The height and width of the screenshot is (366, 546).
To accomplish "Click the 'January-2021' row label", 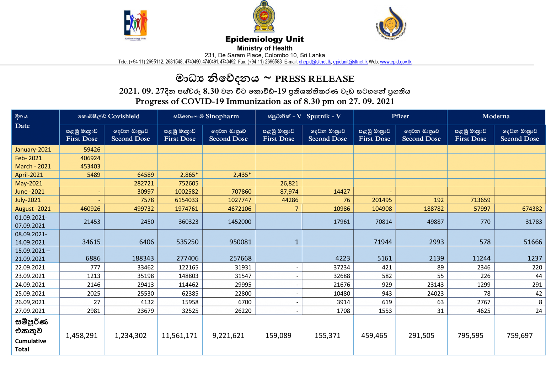I will (x=33, y=150).
